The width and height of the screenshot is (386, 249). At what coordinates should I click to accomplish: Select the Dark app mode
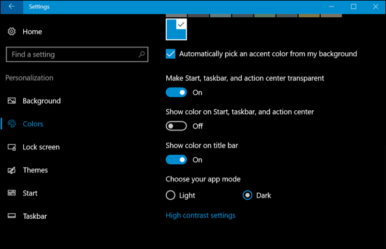(x=248, y=195)
